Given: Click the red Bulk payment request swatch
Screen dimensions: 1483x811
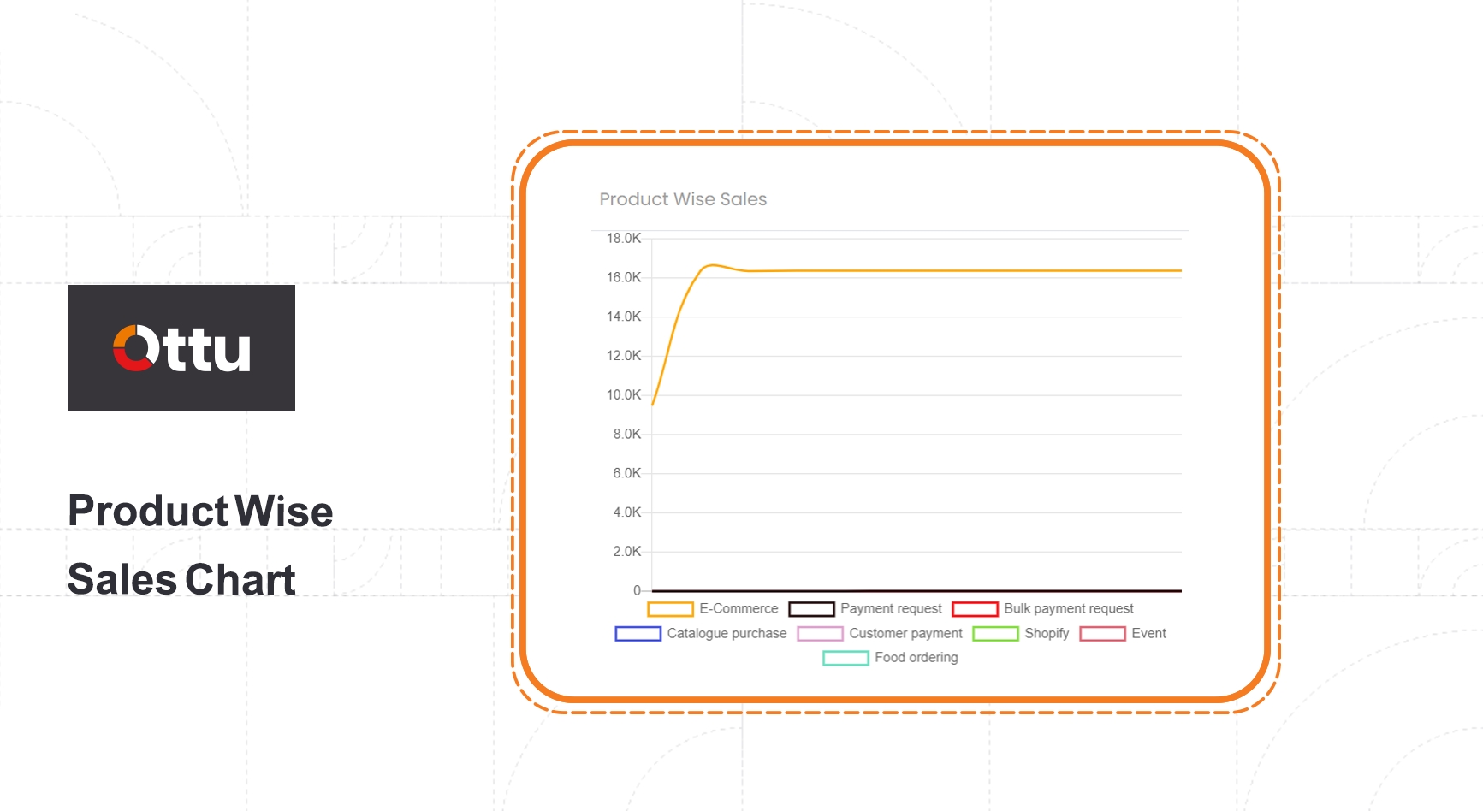Looking at the screenshot, I should pos(975,609).
